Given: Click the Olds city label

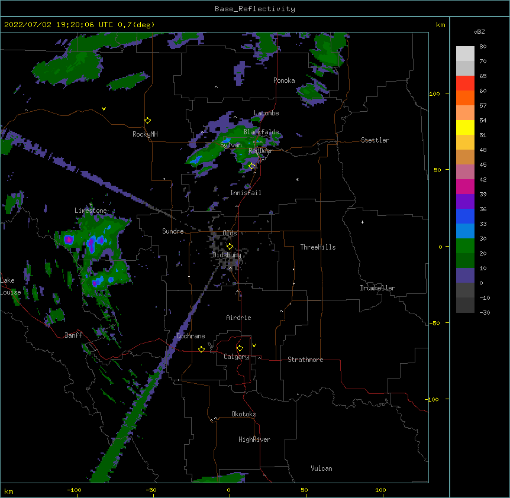Looking at the screenshot, I should point(230,233).
